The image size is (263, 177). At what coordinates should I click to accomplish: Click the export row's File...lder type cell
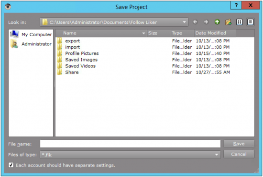pyautogui.click(x=182, y=41)
